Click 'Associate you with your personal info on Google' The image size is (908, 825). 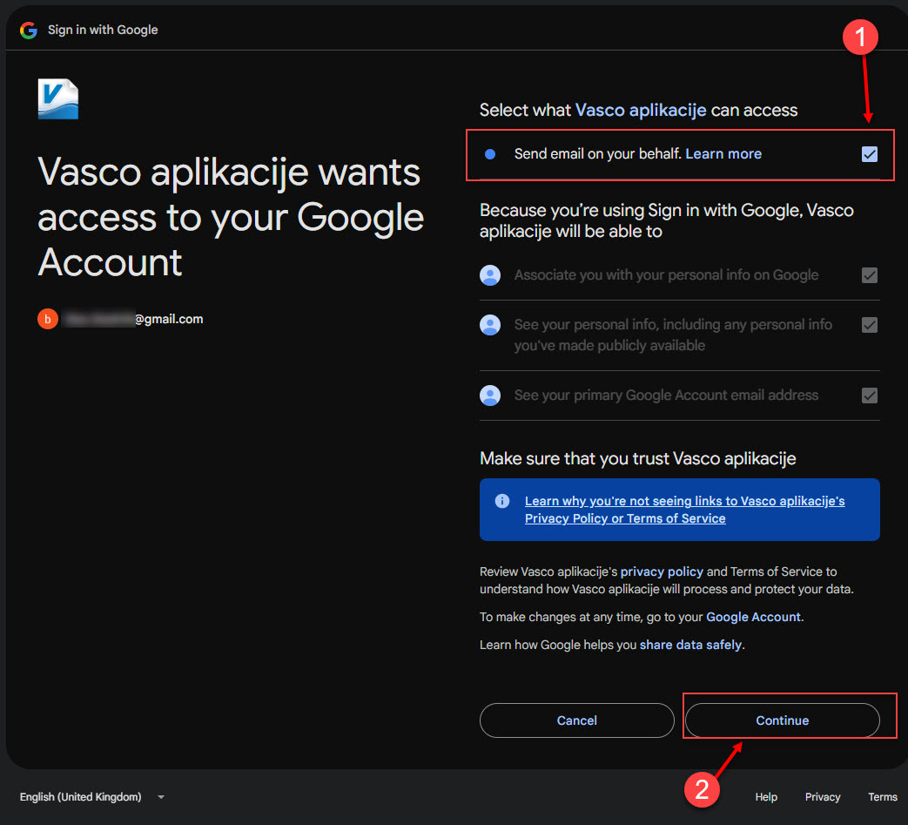click(666, 275)
